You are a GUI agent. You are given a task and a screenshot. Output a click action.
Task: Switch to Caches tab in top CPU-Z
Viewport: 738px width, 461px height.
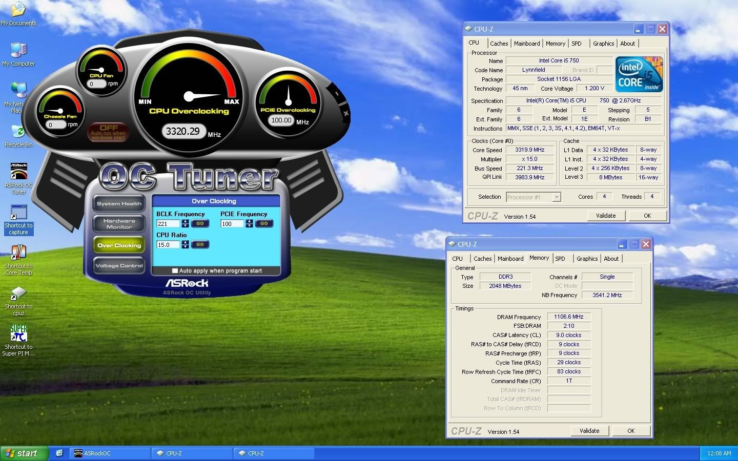tap(499, 44)
